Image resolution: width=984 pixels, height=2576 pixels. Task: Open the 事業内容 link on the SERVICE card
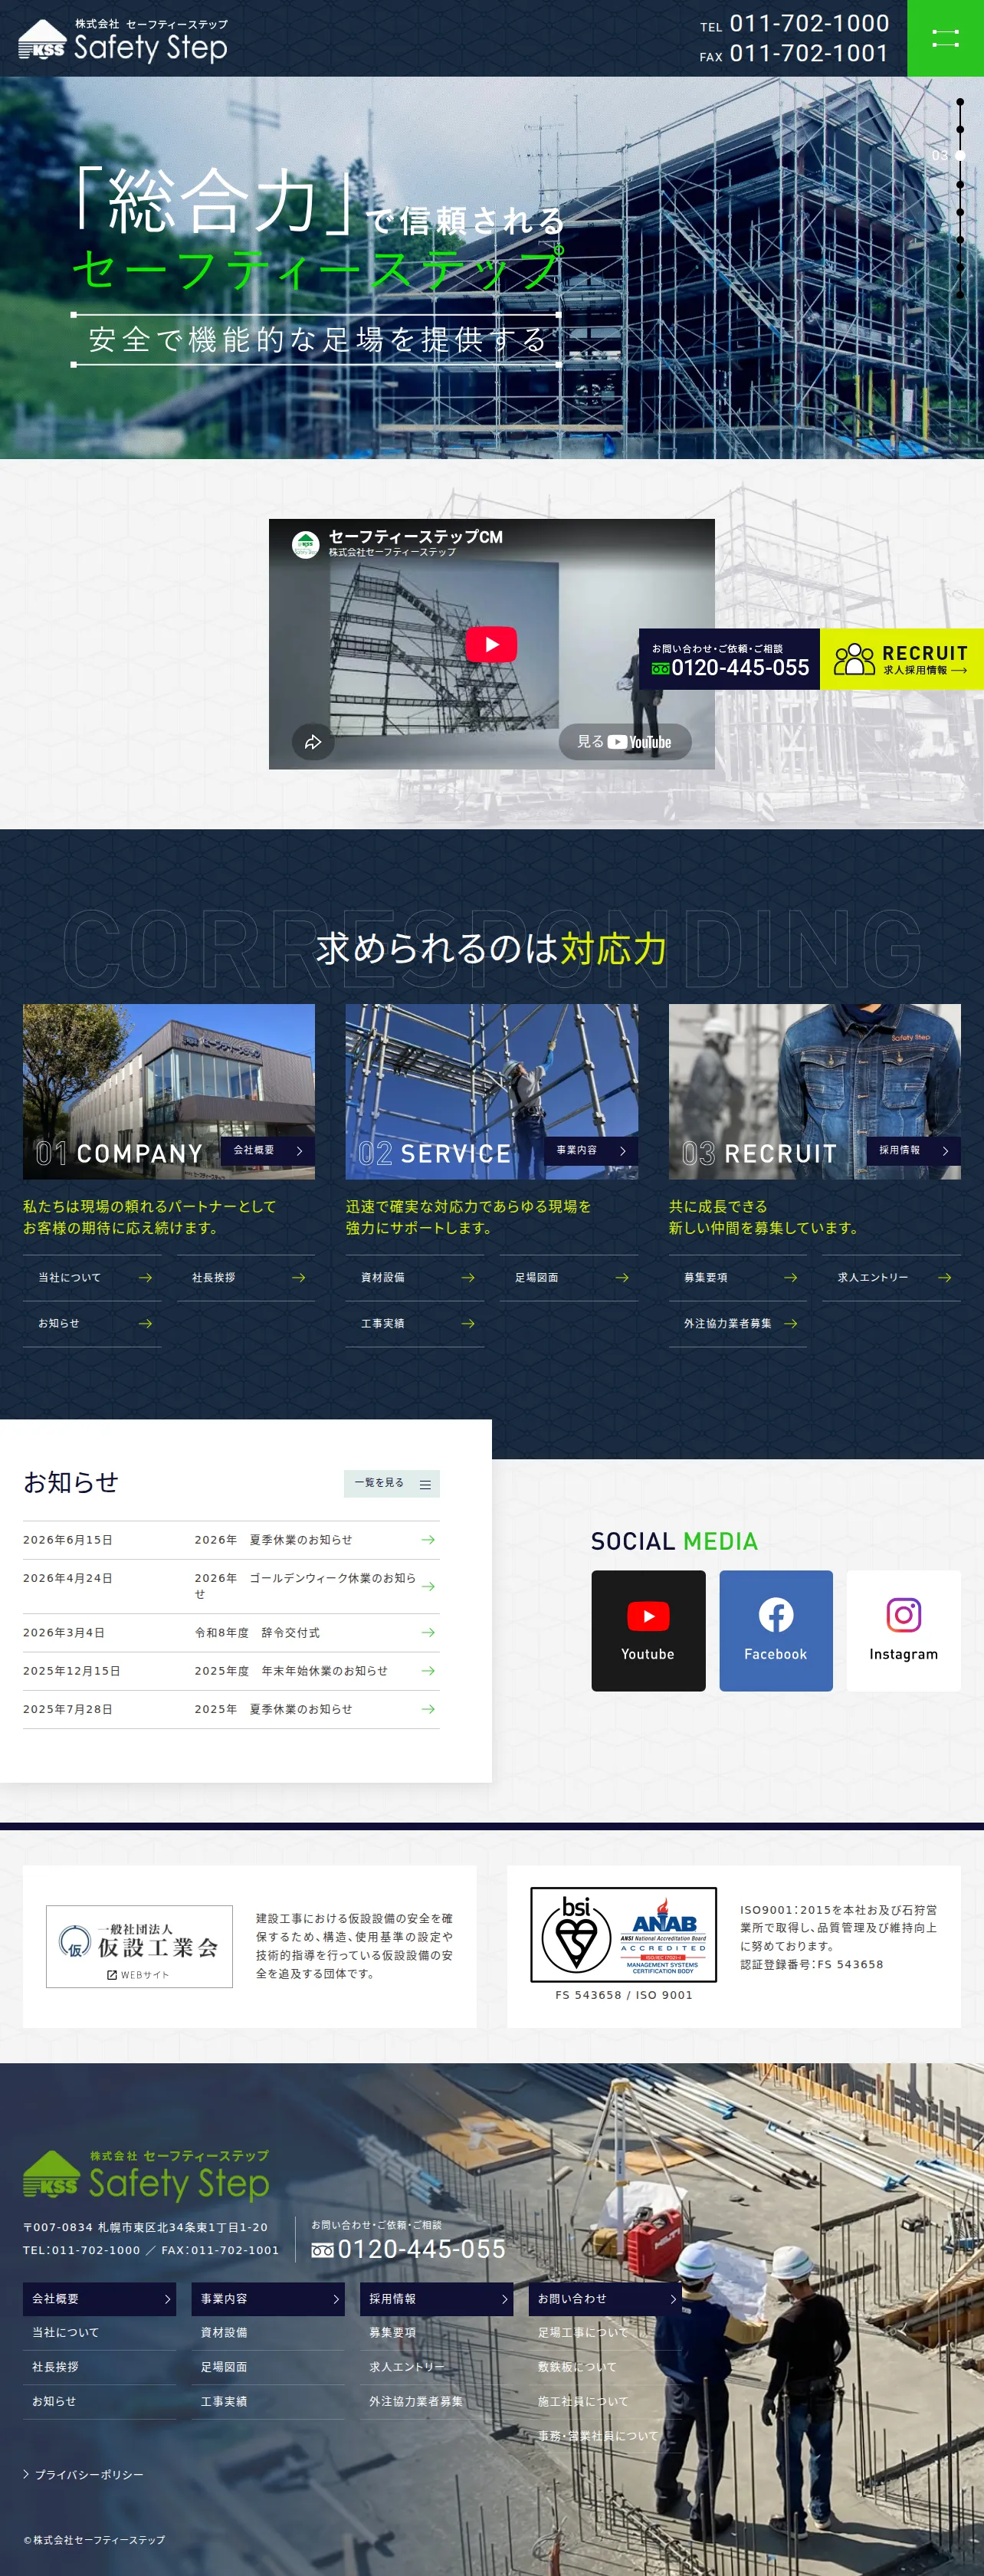coord(591,1151)
